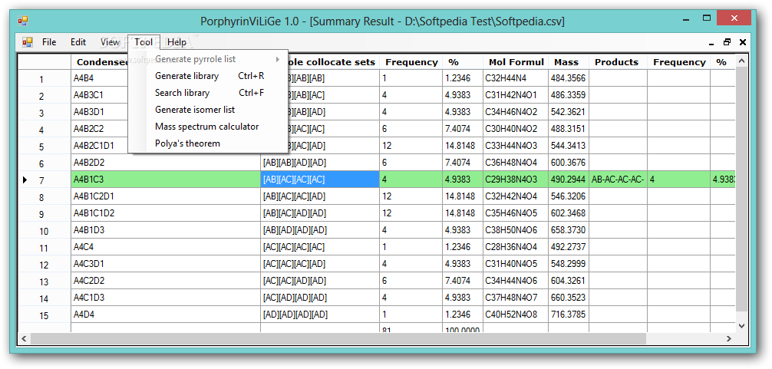Click the Frequency header right of Products
The height and width of the screenshot is (369, 772).
[678, 62]
